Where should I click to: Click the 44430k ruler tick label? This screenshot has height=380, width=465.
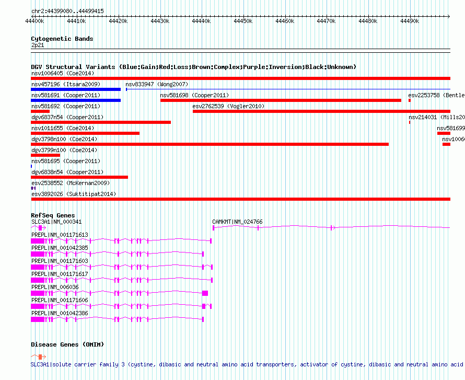click(x=160, y=21)
